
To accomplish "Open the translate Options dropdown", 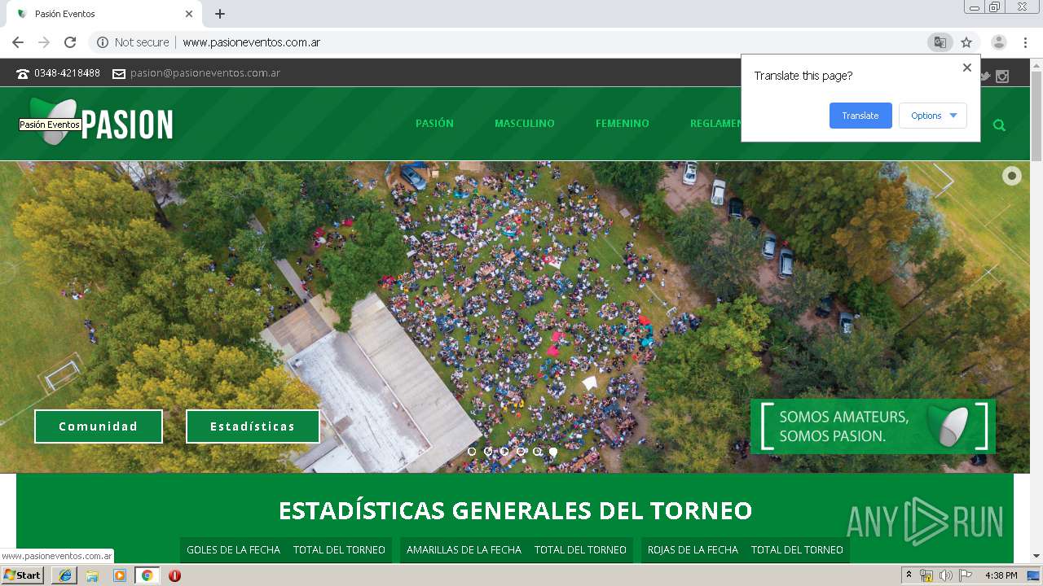I will (933, 116).
